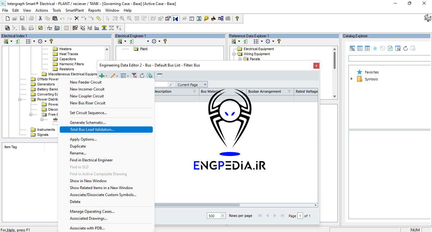Click the highlighted blue bowtie toolbar icon

coord(176,19)
